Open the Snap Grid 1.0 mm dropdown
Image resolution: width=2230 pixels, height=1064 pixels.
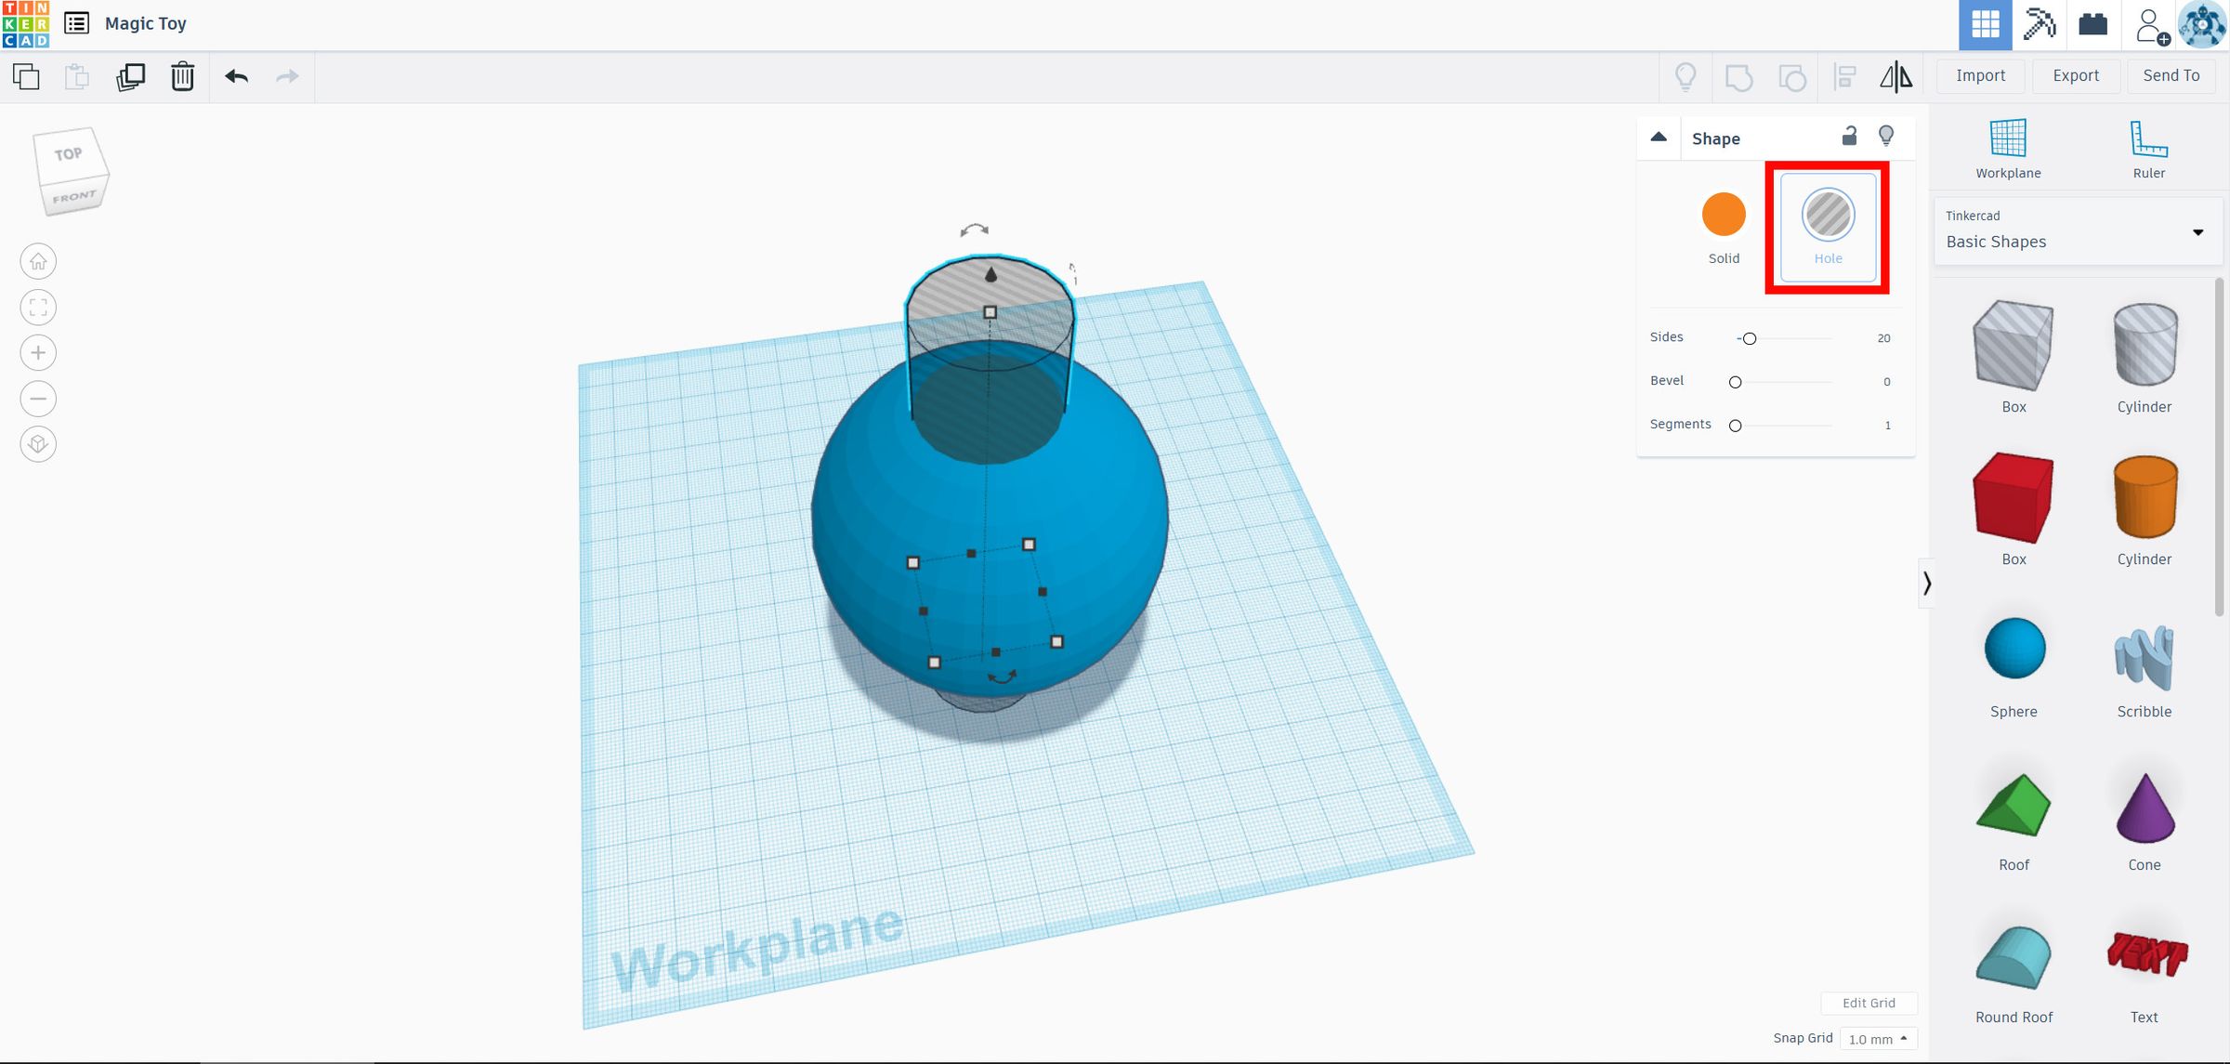click(1877, 1039)
